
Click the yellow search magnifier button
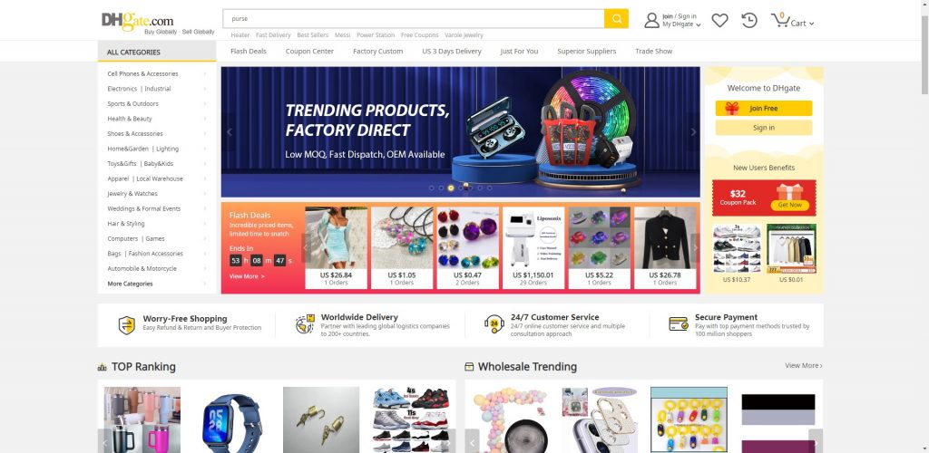(x=616, y=19)
